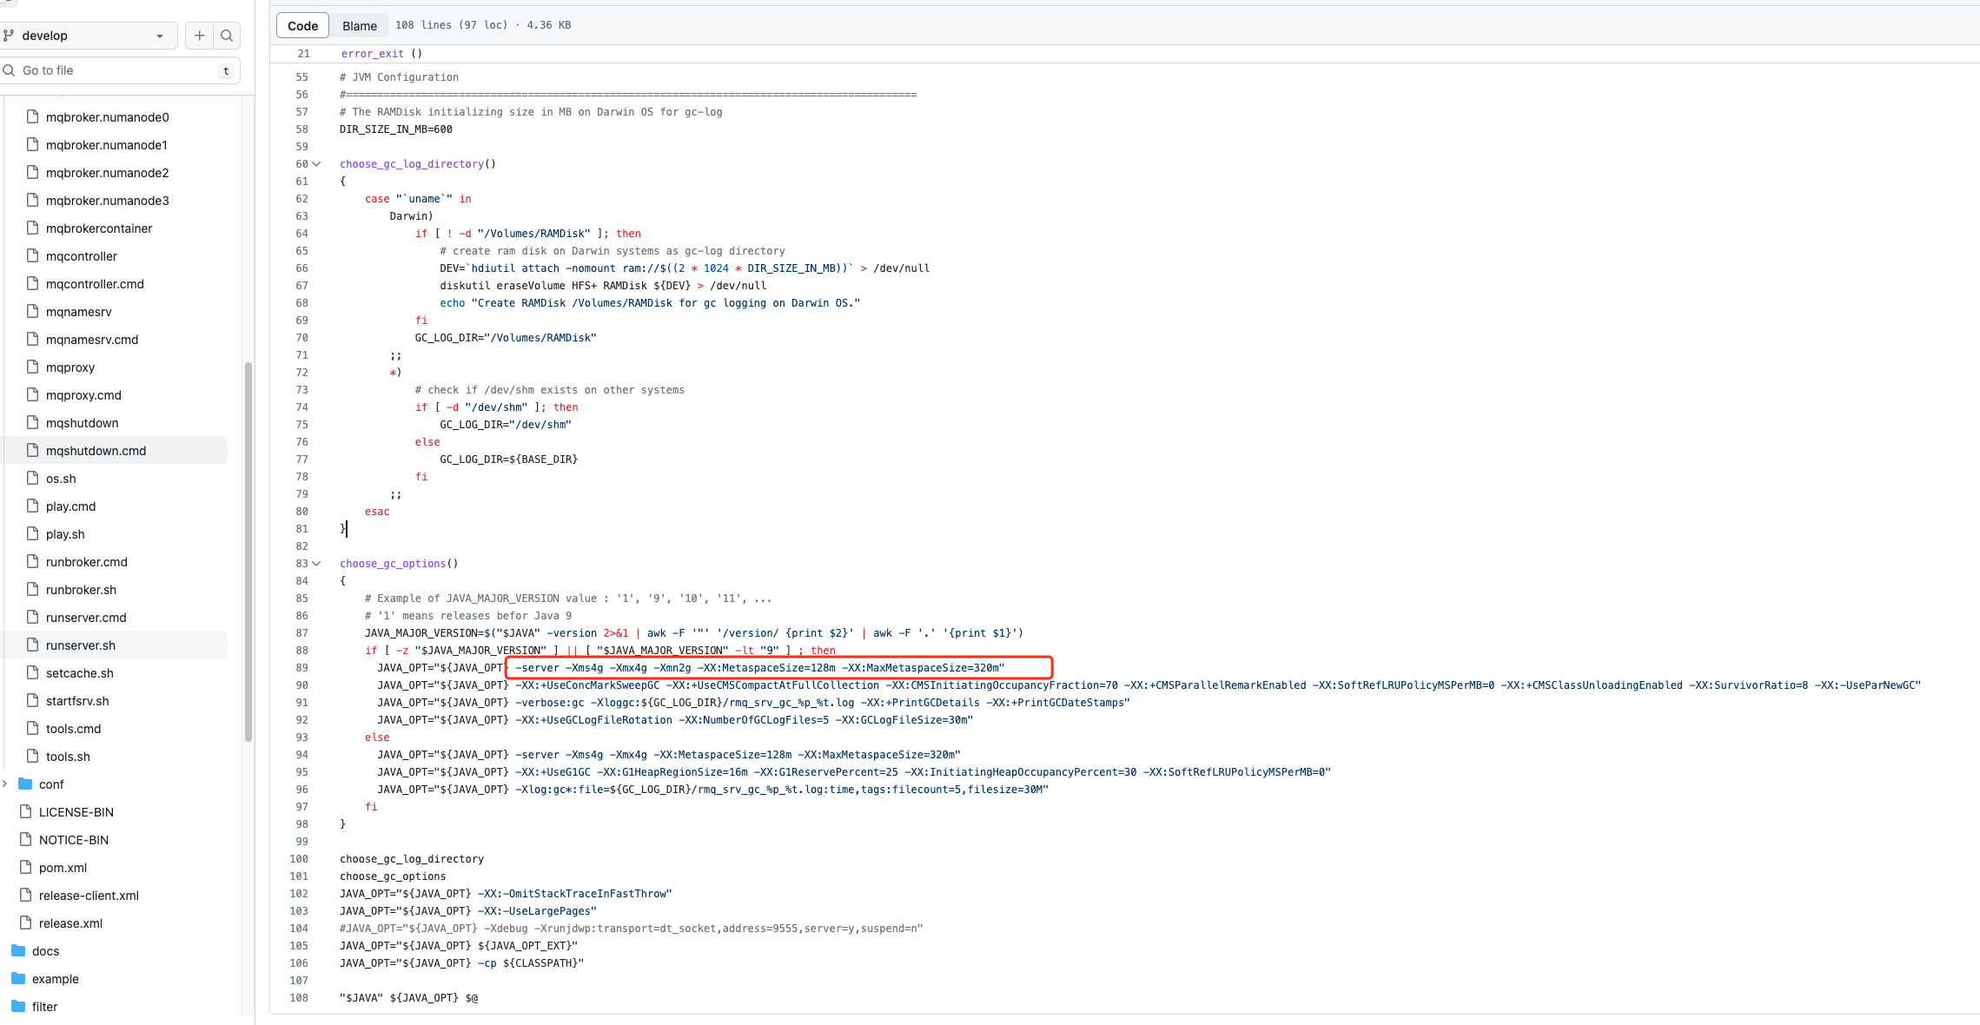
Task: Open search with the magnifying glass icon
Action: coord(226,36)
